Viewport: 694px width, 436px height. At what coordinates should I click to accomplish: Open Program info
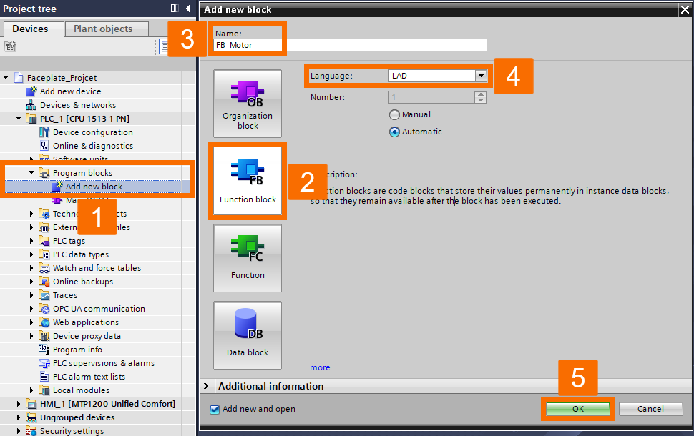[77, 349]
